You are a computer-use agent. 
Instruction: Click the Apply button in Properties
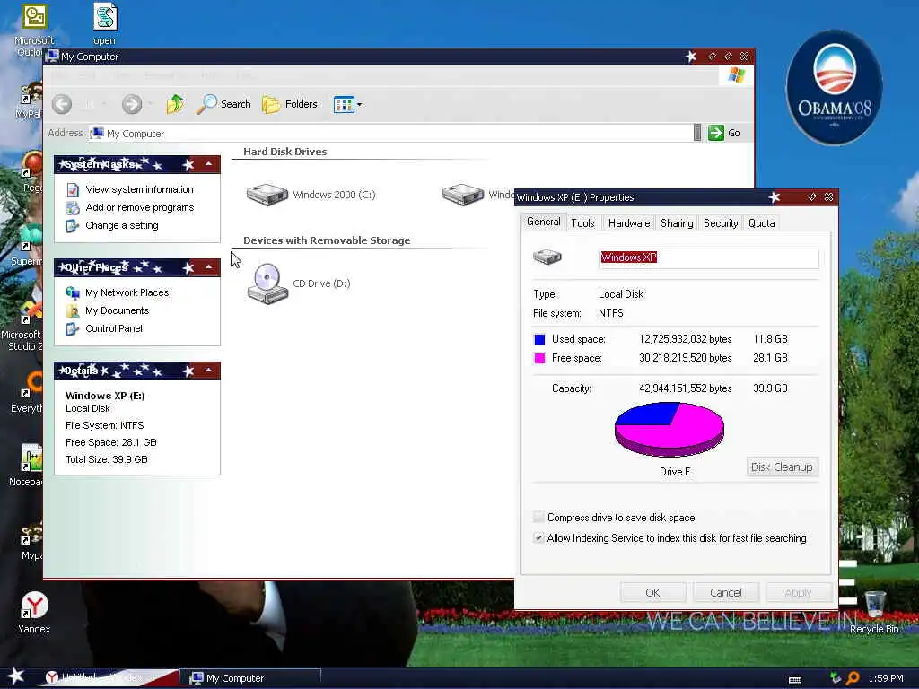point(798,593)
